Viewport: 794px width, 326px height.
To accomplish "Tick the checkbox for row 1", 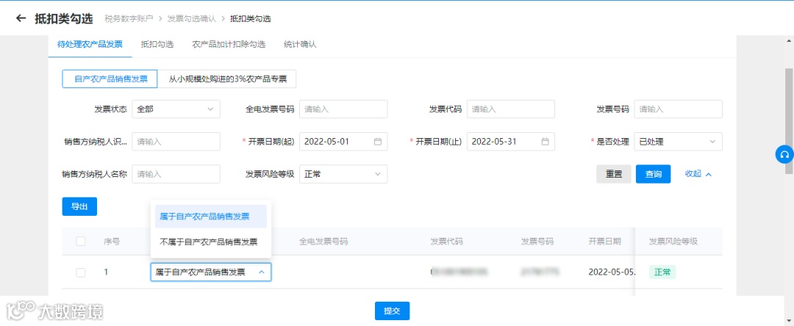I will [81, 272].
